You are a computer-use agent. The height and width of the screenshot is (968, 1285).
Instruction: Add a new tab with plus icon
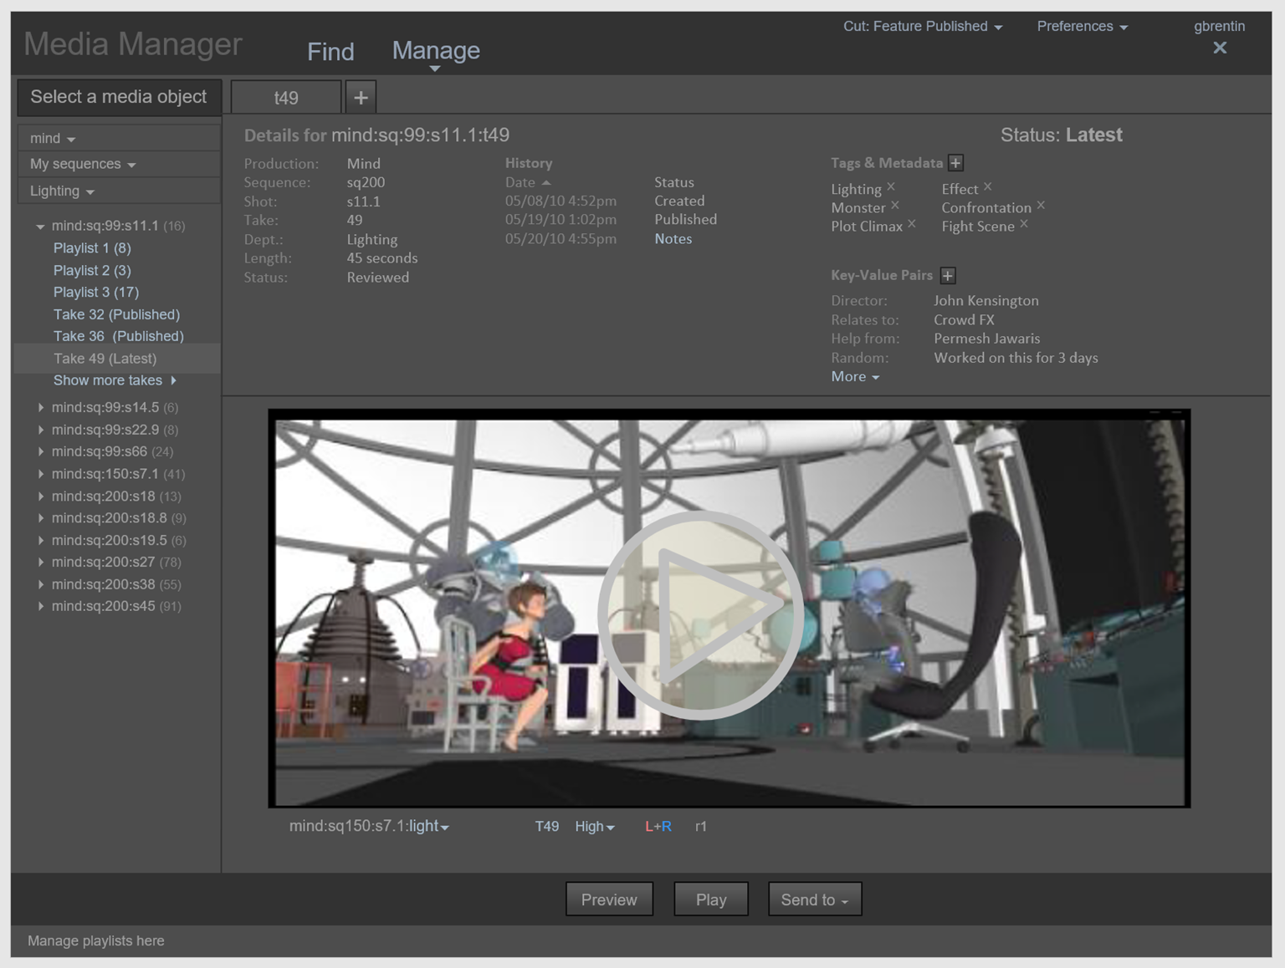(361, 98)
